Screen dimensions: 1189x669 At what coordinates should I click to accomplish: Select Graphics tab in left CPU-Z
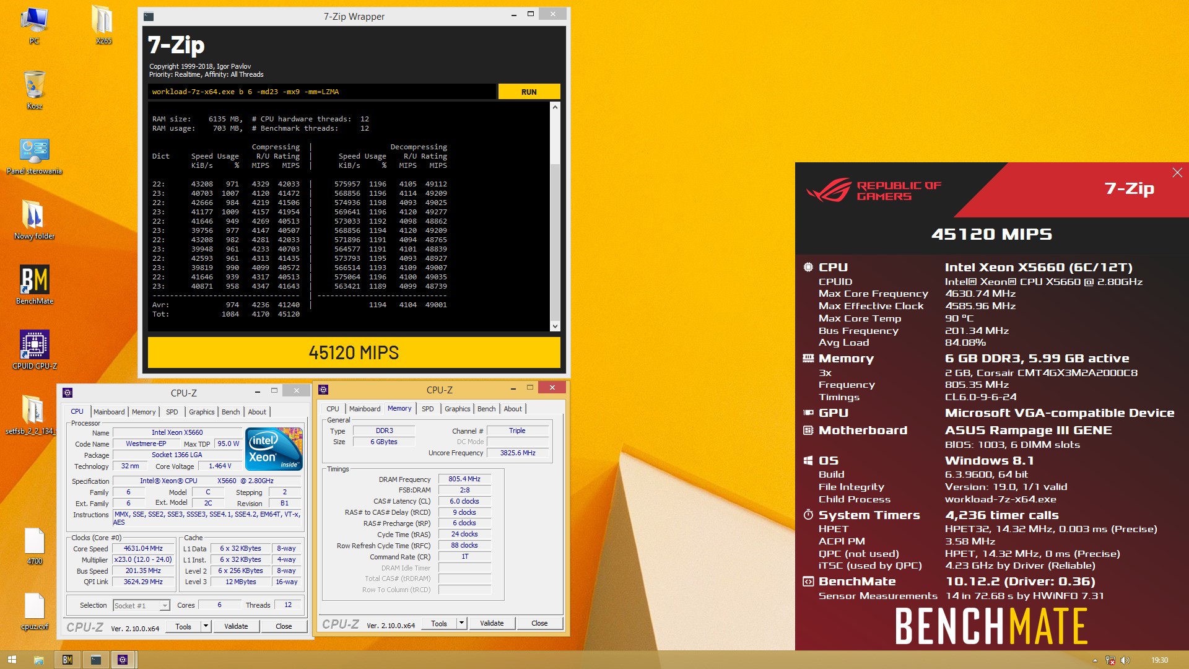tap(202, 412)
